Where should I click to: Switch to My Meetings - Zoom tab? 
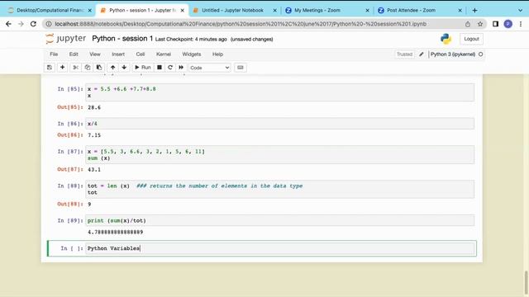[317, 11]
